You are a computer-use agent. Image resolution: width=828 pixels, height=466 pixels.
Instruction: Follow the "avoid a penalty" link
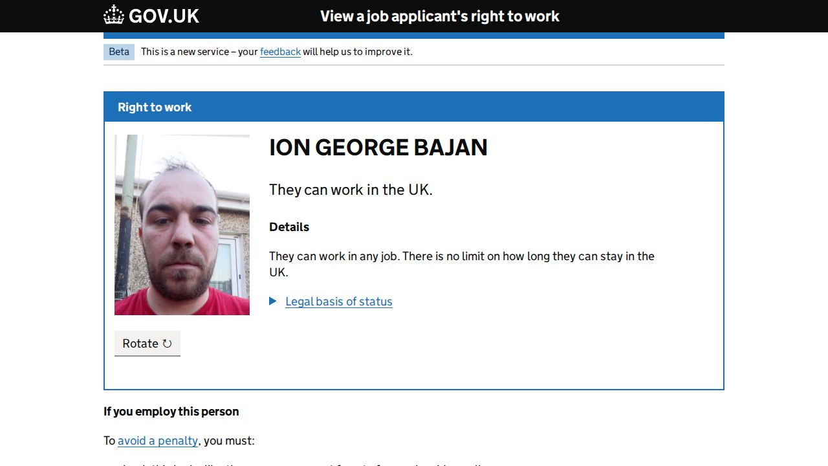158,441
